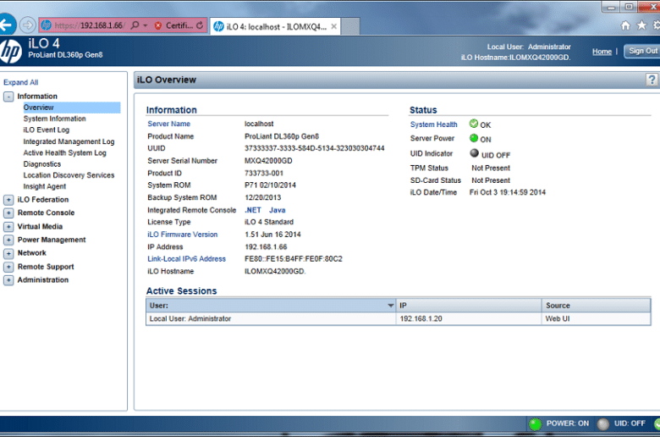Expand Remote Console section

click(8, 213)
